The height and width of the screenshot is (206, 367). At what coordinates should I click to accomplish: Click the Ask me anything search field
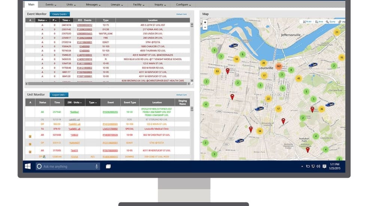click(x=66, y=166)
